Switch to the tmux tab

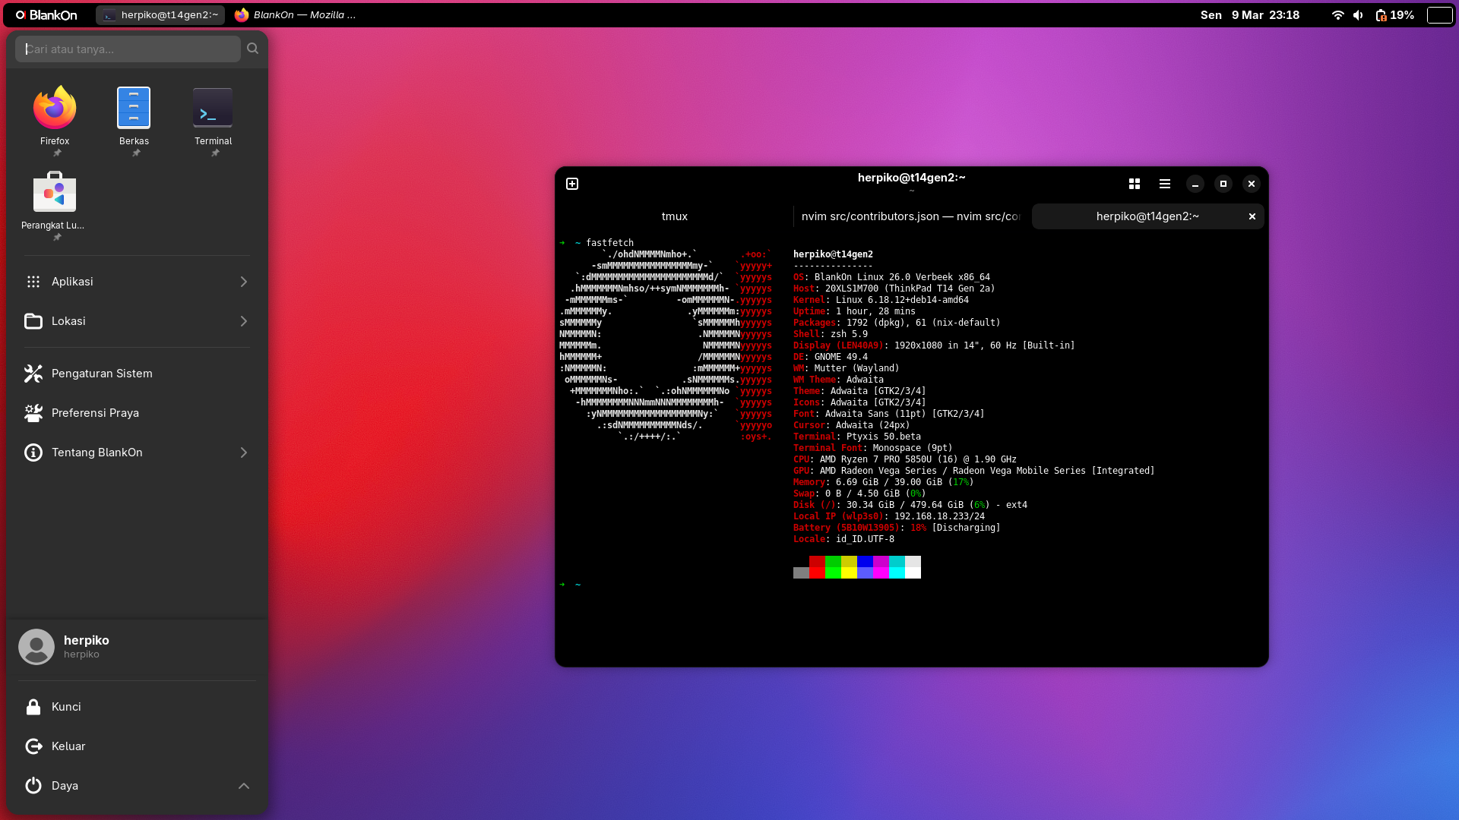tap(674, 216)
